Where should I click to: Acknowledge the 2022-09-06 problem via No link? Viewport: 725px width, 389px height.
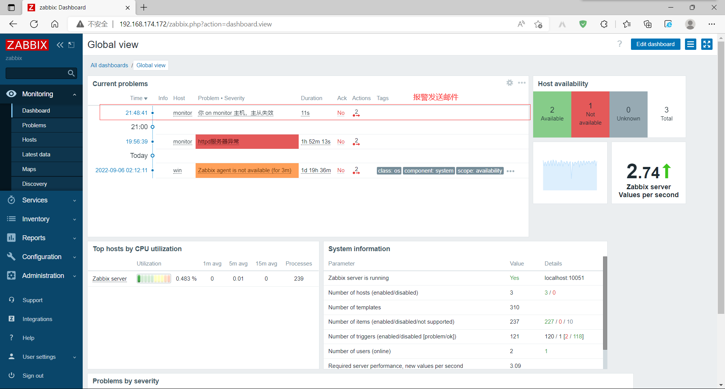pyautogui.click(x=341, y=170)
